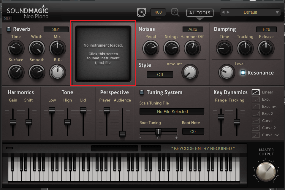Select the Exp. 2 curve icon
Image resolution: width=285 pixels, height=190 pixels.
(x=256, y=113)
